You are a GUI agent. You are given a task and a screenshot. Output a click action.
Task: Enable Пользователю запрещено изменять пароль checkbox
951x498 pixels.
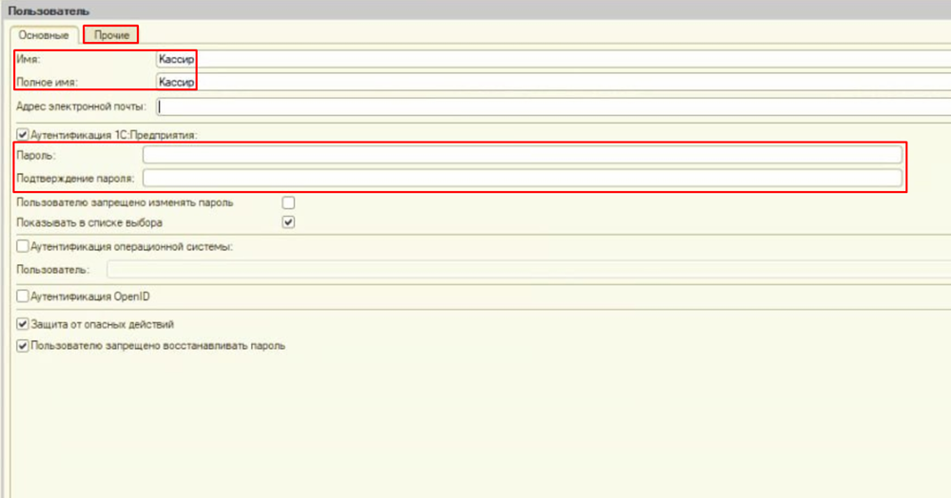click(x=289, y=202)
